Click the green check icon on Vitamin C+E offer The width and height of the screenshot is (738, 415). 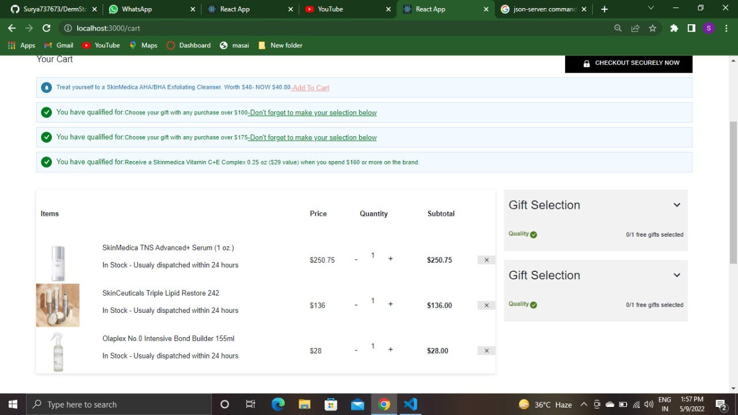(47, 162)
